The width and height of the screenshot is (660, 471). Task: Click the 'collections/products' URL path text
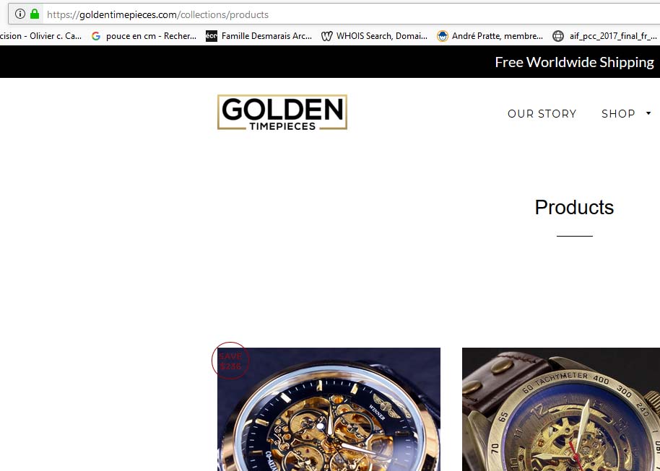click(x=225, y=14)
